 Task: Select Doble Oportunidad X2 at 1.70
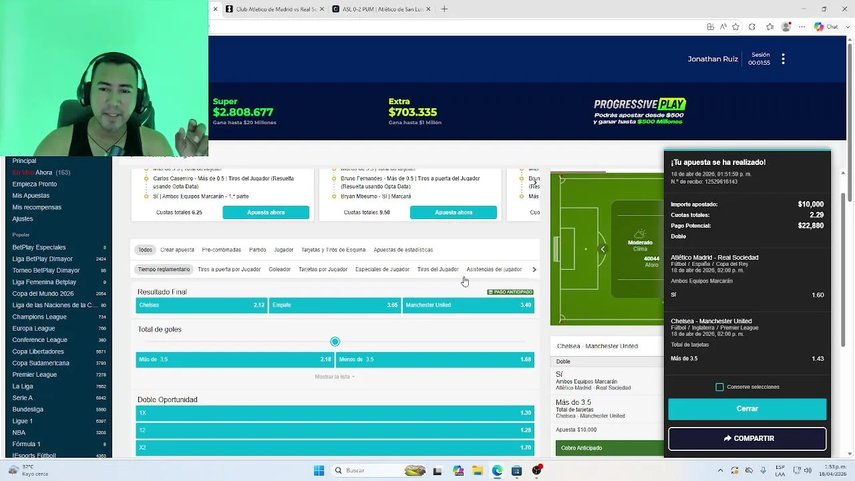[335, 448]
